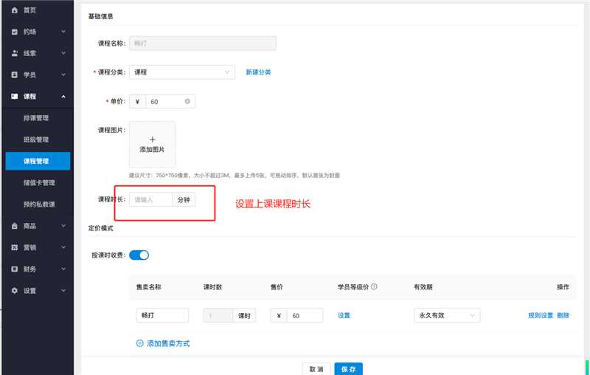This screenshot has width=590, height=375.
Task: Click the 课程 book icon
Action: [x=14, y=97]
